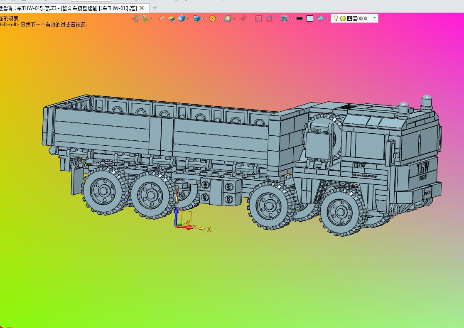Image resolution: width=464 pixels, height=328 pixels.
Task: Expand the shaded cube display mode dropdown
Action: (188, 19)
